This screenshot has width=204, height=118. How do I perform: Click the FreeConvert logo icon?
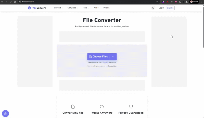(x=29, y=8)
